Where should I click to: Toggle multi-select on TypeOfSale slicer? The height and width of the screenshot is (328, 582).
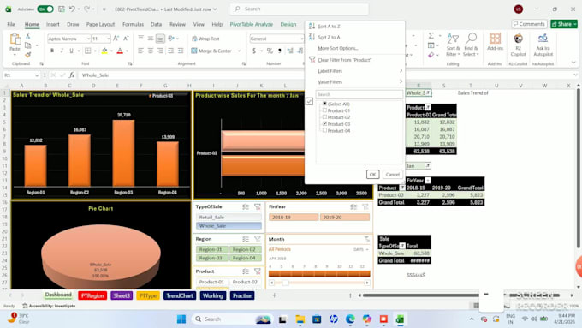tap(246, 206)
